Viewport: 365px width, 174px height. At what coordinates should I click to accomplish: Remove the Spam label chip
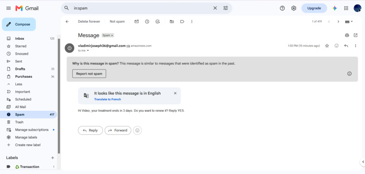112,36
